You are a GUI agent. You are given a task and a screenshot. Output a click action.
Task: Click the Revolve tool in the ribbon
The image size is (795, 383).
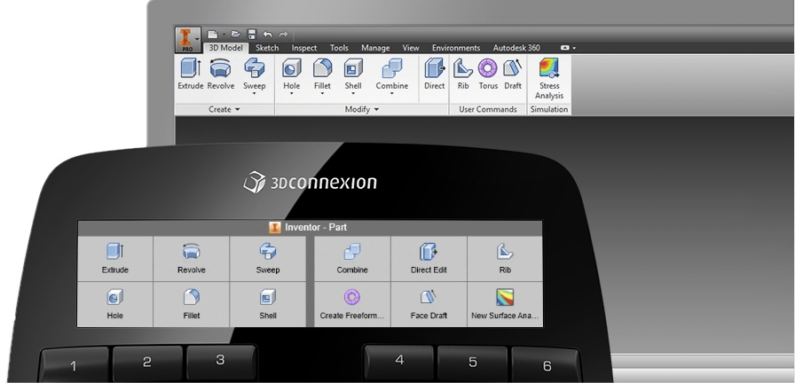click(x=221, y=74)
